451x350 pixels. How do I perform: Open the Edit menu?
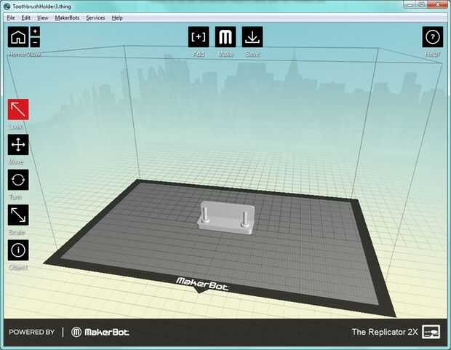pyautogui.click(x=26, y=18)
